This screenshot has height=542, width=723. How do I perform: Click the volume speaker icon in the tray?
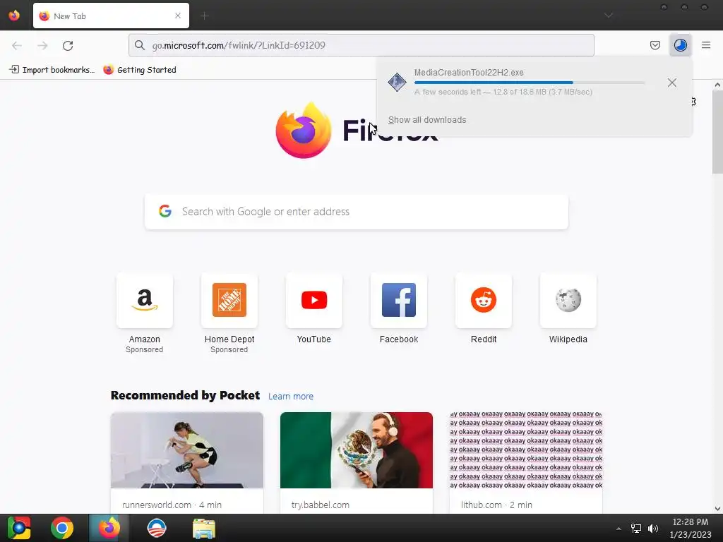click(x=653, y=528)
